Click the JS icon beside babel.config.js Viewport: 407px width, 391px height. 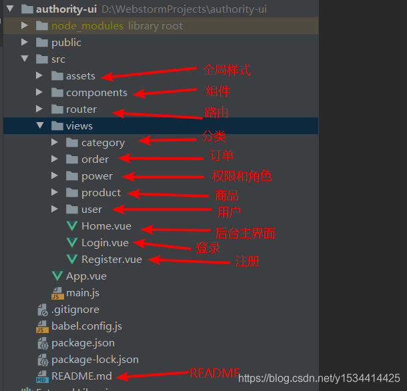(x=42, y=327)
